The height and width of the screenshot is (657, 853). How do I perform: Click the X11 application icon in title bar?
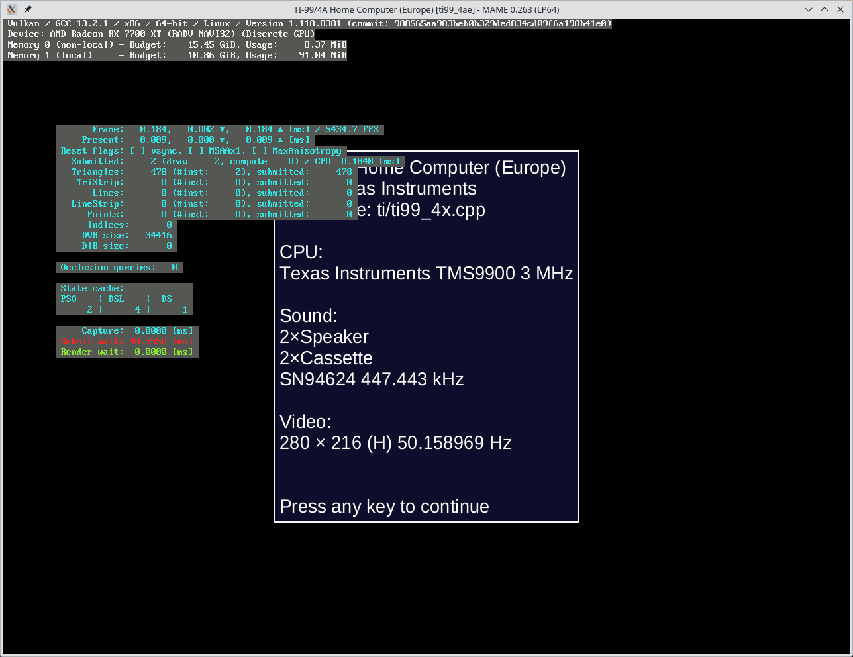coord(11,9)
